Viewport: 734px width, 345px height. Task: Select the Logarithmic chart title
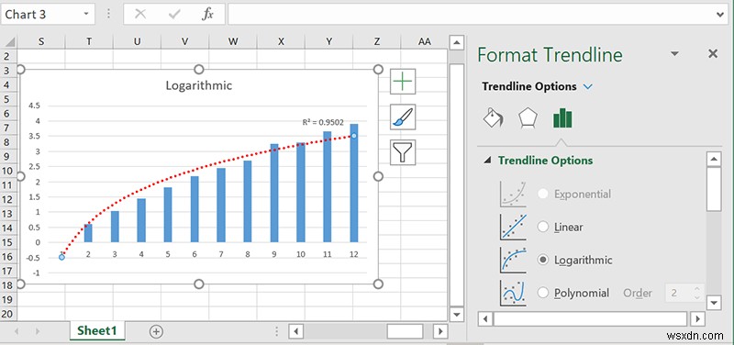[x=199, y=85]
